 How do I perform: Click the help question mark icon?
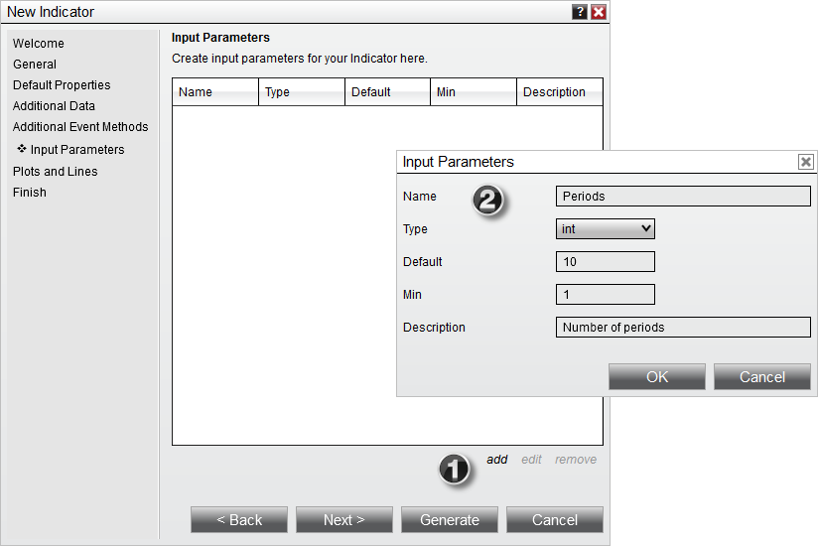(580, 12)
